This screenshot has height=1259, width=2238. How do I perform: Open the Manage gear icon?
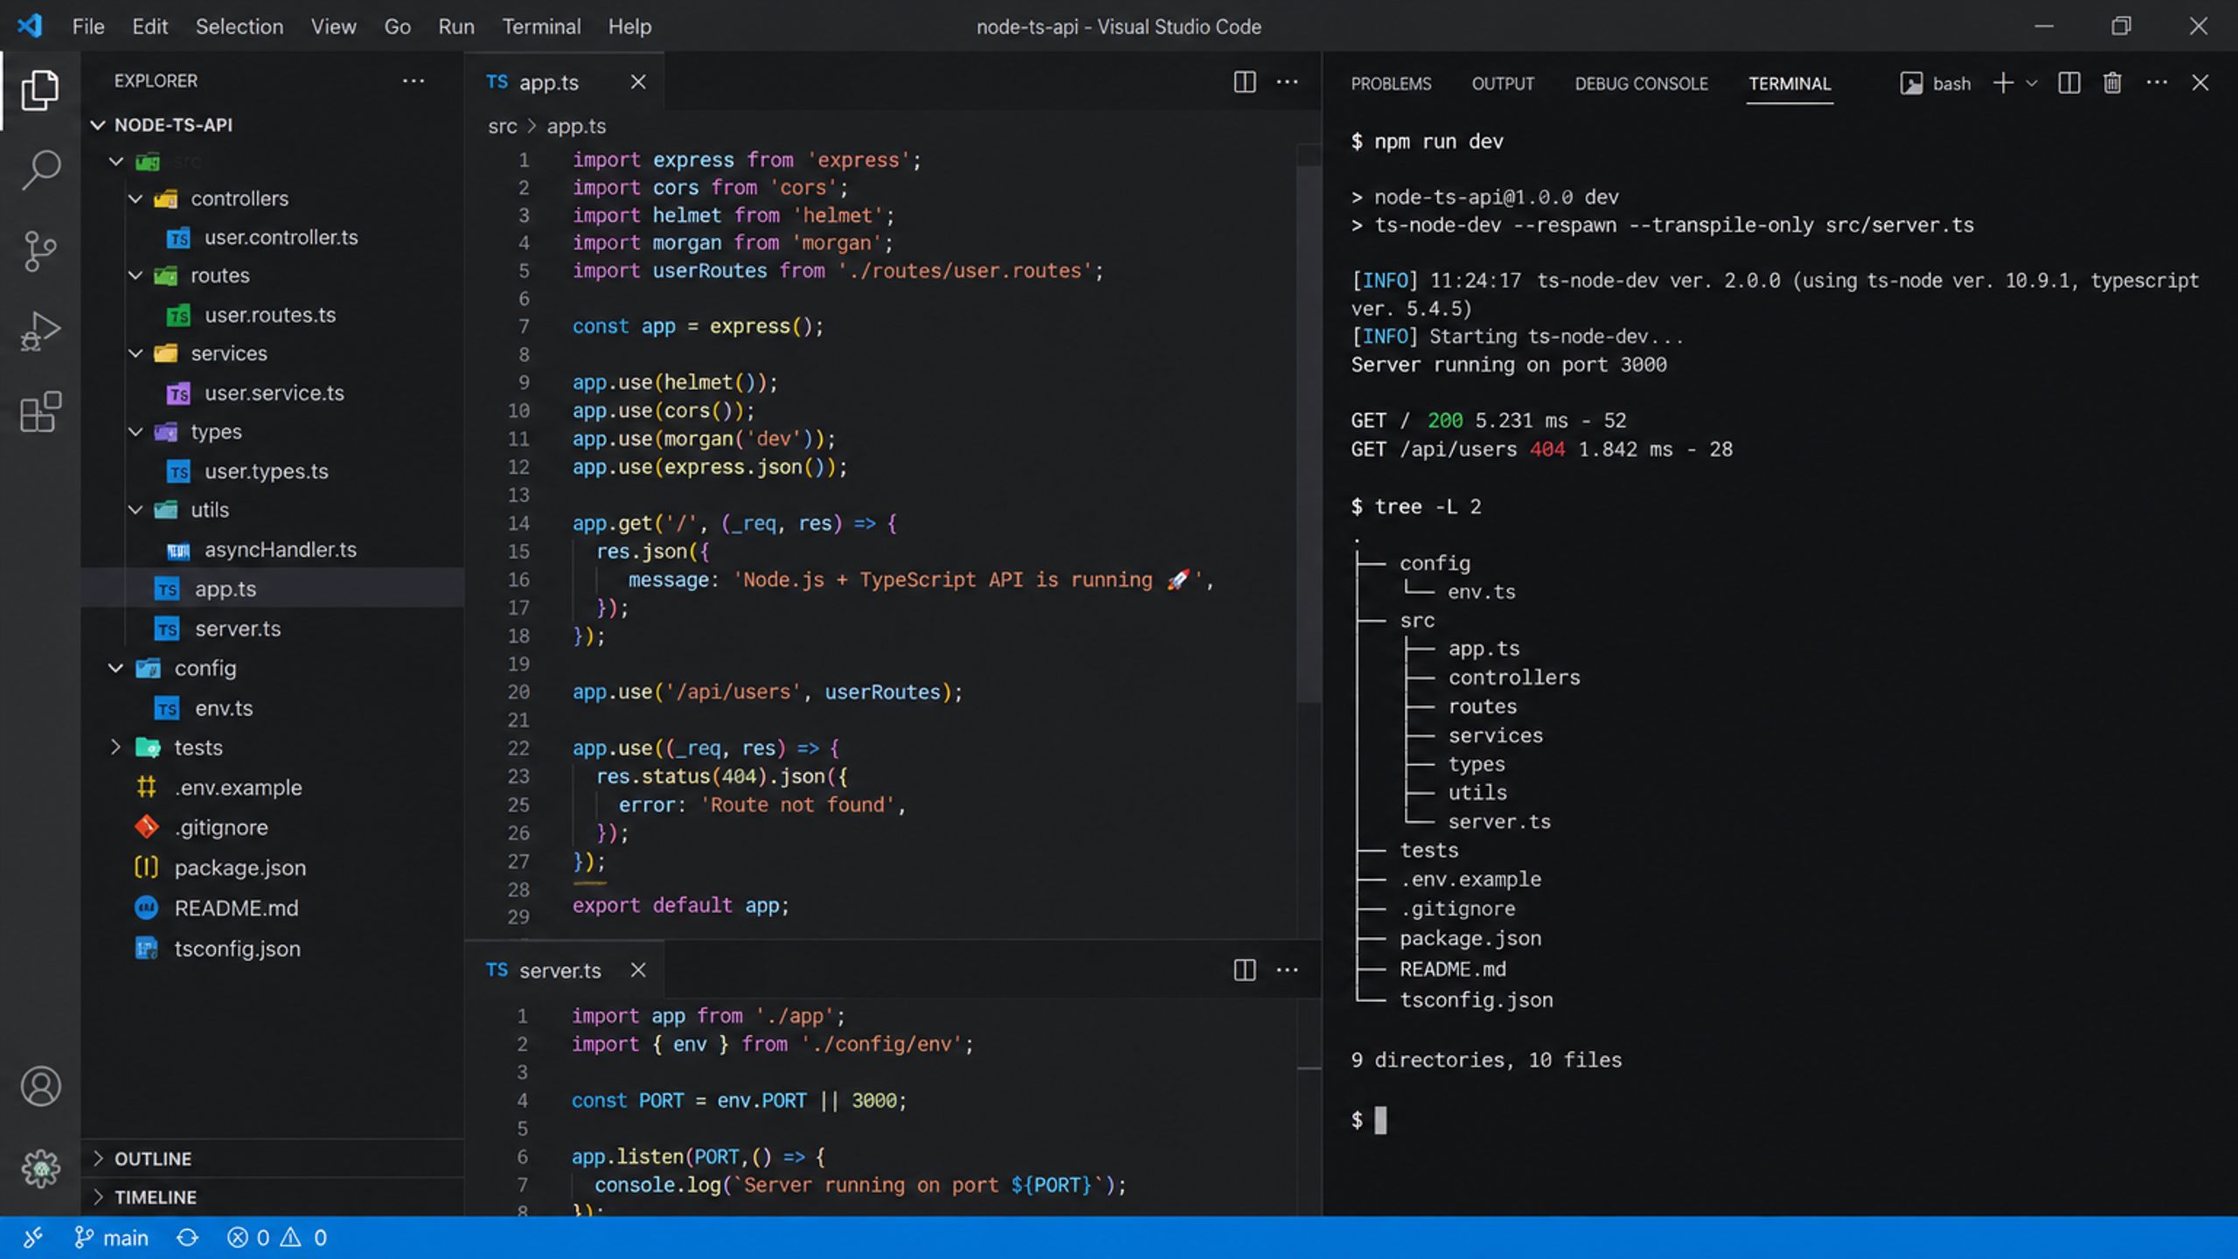(40, 1168)
